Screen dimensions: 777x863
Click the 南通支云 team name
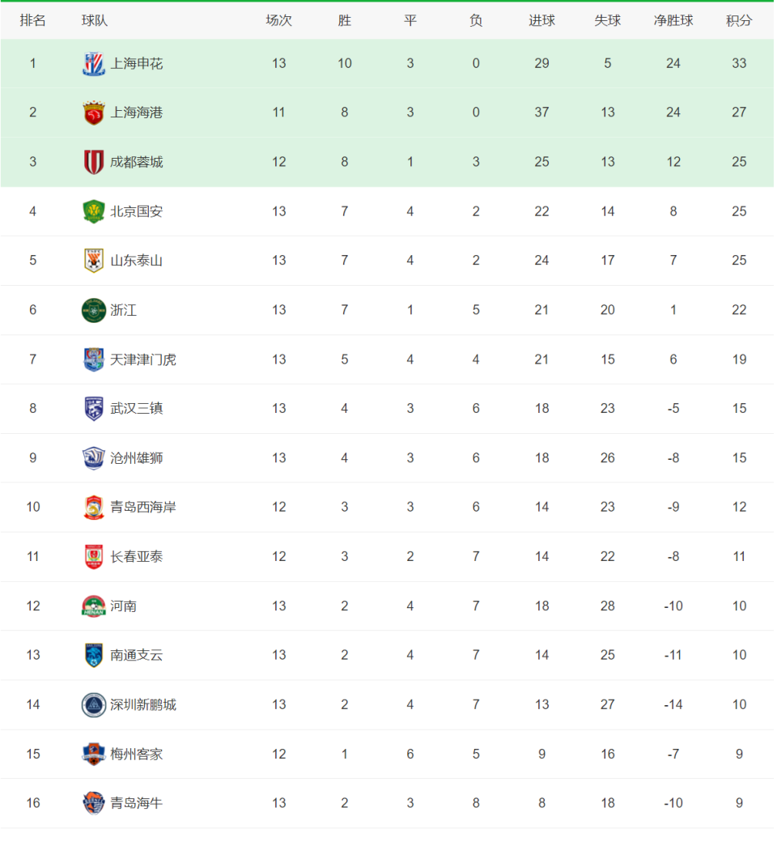(137, 655)
